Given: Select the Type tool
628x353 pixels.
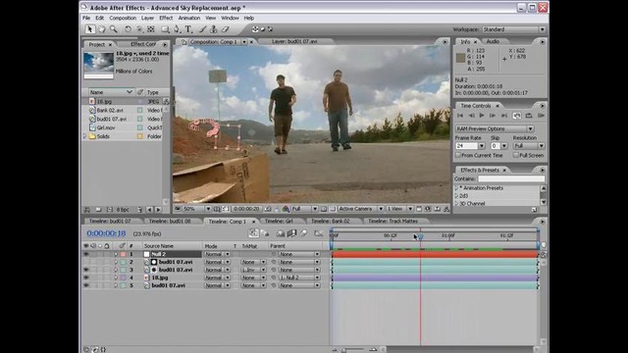Looking at the screenshot, I should (188, 29).
